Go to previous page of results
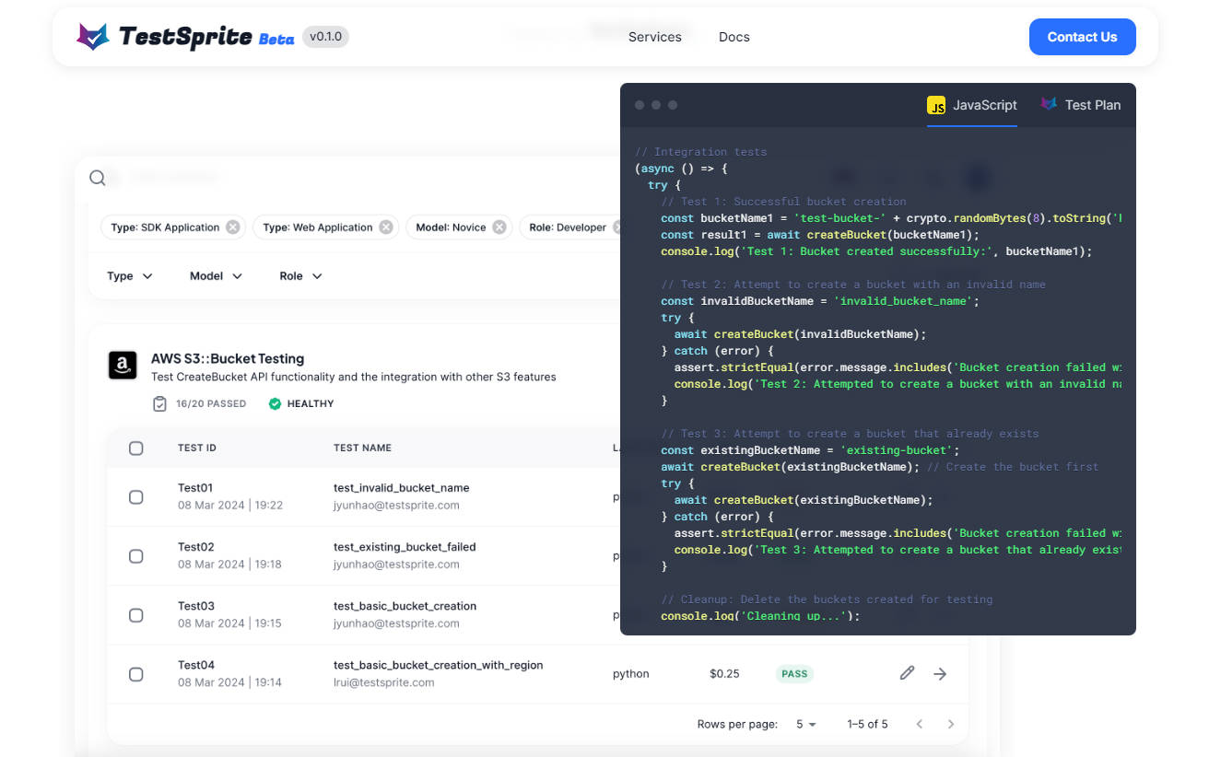The width and height of the screenshot is (1209, 757). coord(919,724)
